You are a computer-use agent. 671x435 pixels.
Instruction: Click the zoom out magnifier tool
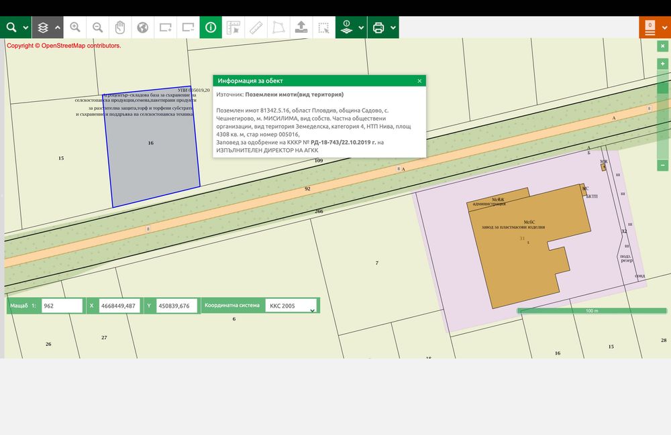98,27
